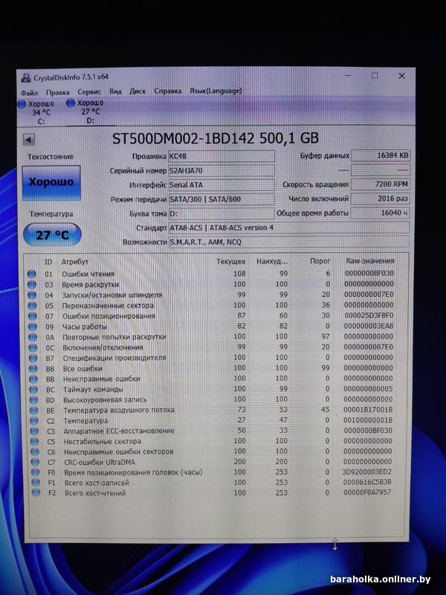Click the status dot for Время раскрутки
This screenshot has height=595, width=446.
tap(32, 285)
